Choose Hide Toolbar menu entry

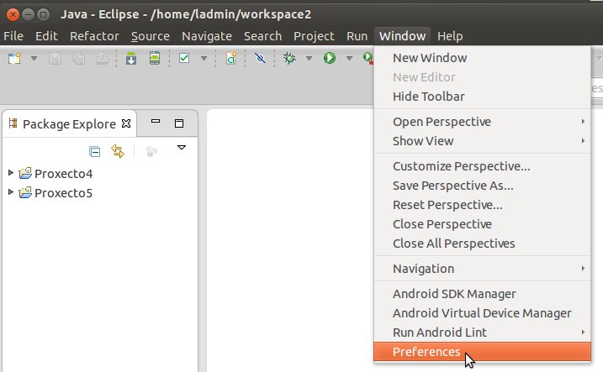pos(482,97)
